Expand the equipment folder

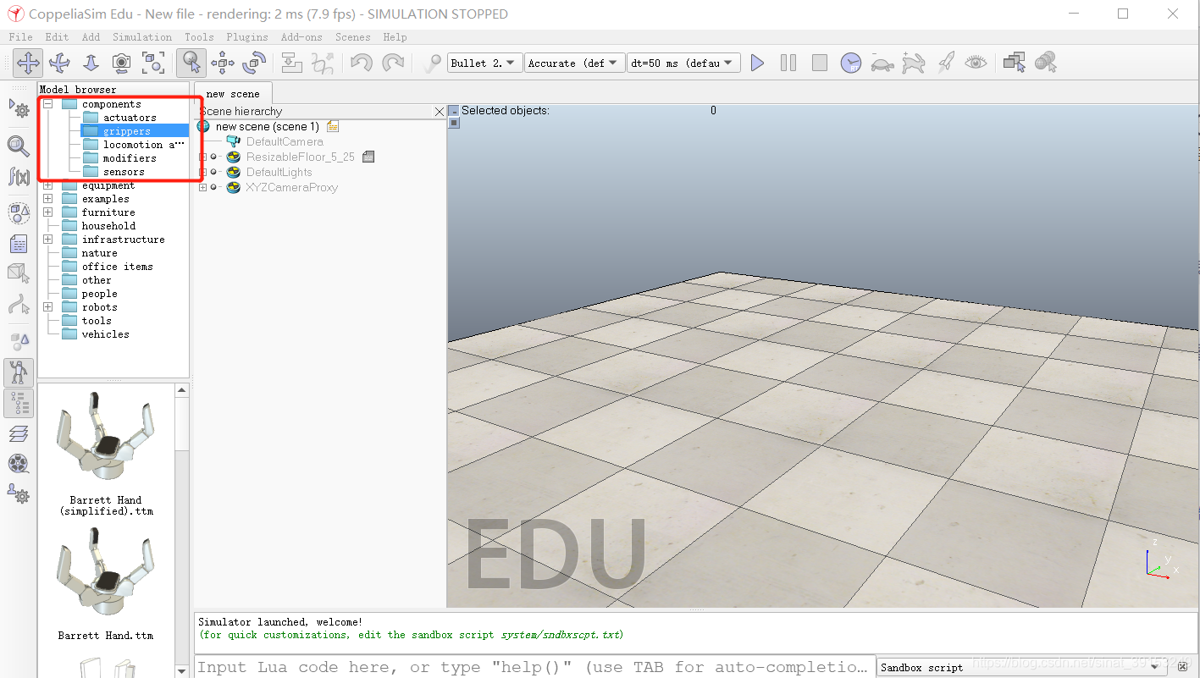point(48,185)
